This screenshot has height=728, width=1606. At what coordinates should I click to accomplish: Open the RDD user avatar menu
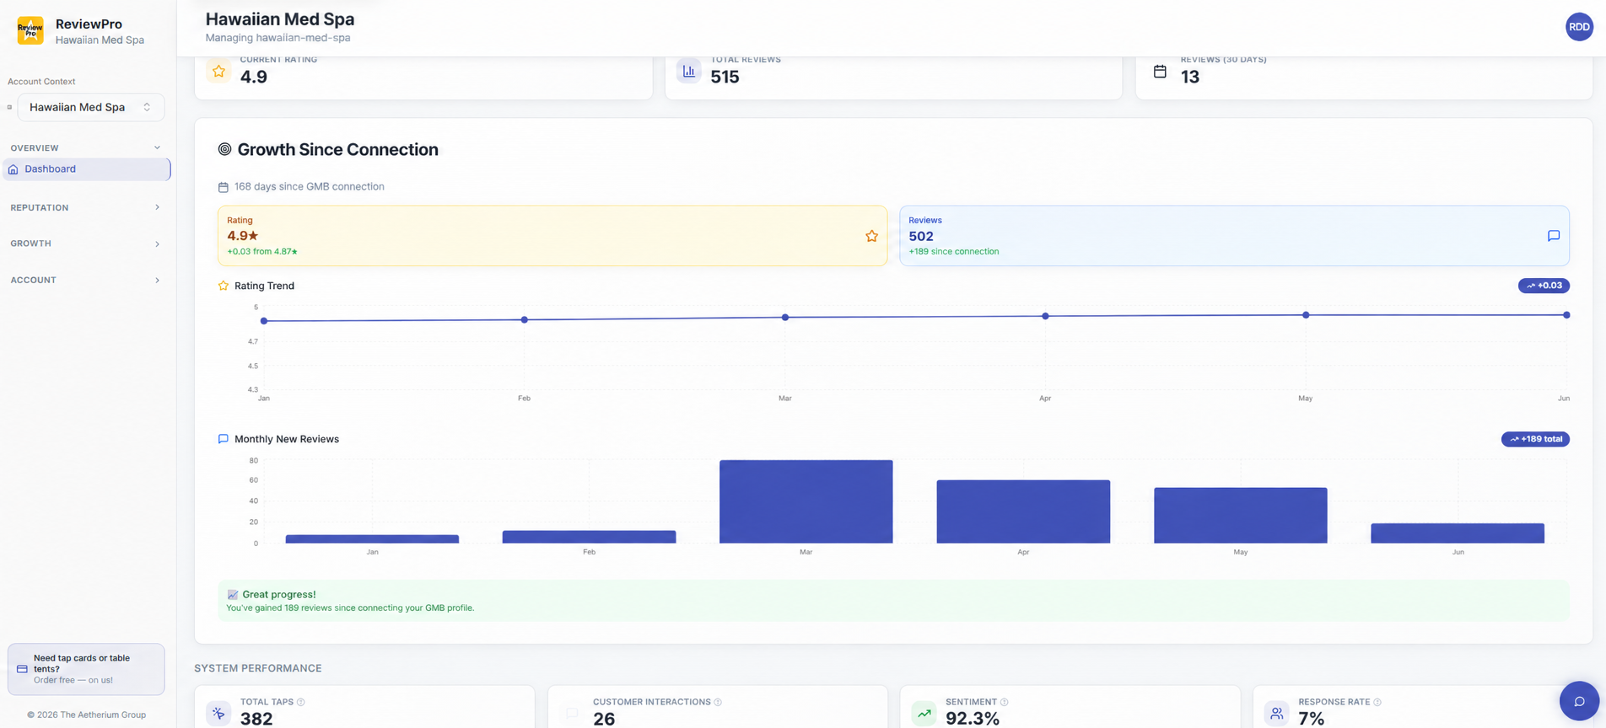[1579, 27]
